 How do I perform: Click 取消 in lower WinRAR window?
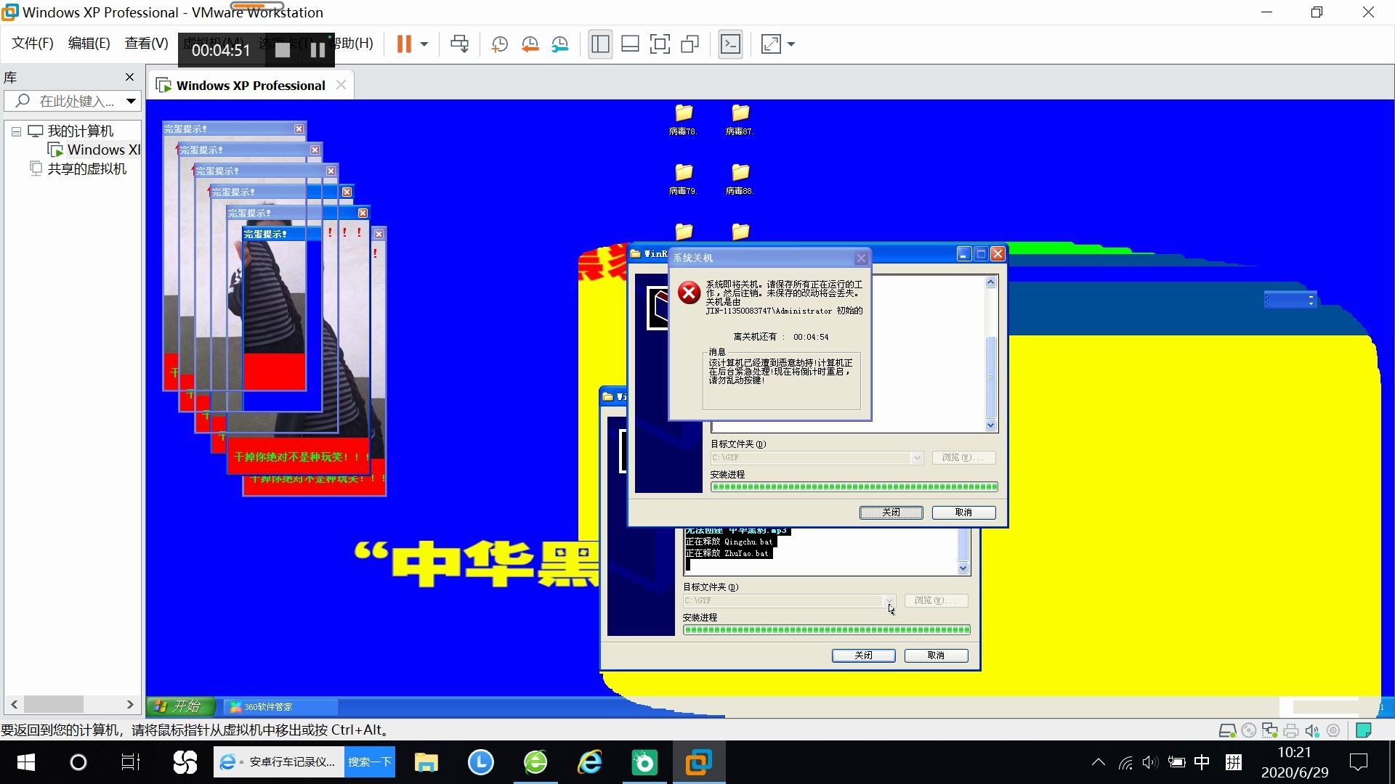point(936,656)
